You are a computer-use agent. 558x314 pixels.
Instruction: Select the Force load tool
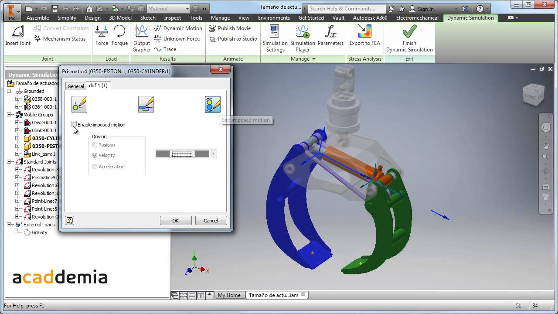tap(102, 36)
